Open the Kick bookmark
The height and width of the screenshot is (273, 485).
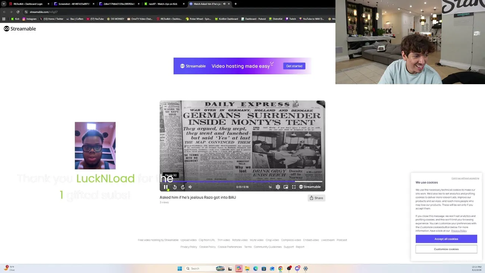tap(15, 19)
